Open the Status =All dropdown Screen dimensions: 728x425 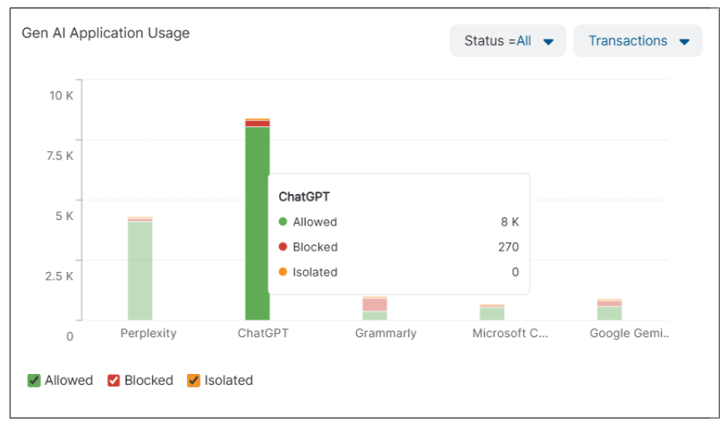coord(507,41)
